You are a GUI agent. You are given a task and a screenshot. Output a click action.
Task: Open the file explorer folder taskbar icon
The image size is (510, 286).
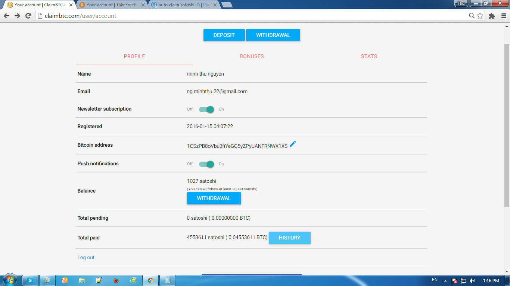pos(82,280)
